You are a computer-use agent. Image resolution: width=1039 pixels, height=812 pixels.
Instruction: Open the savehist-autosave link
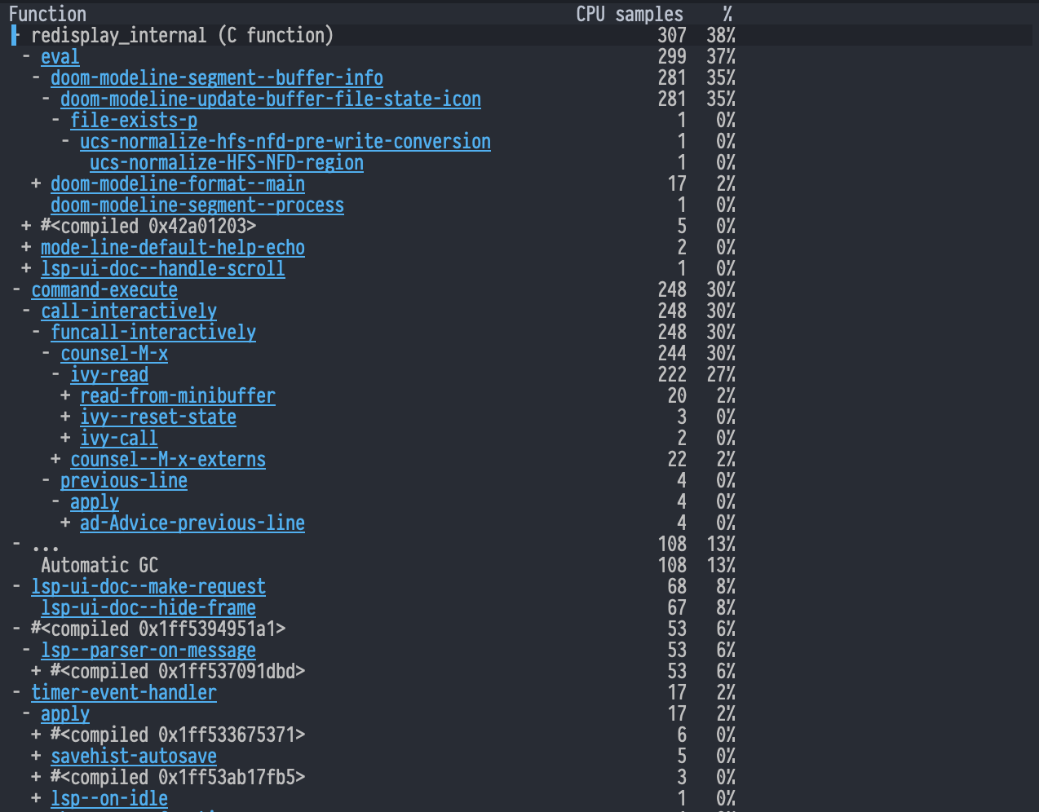click(134, 756)
